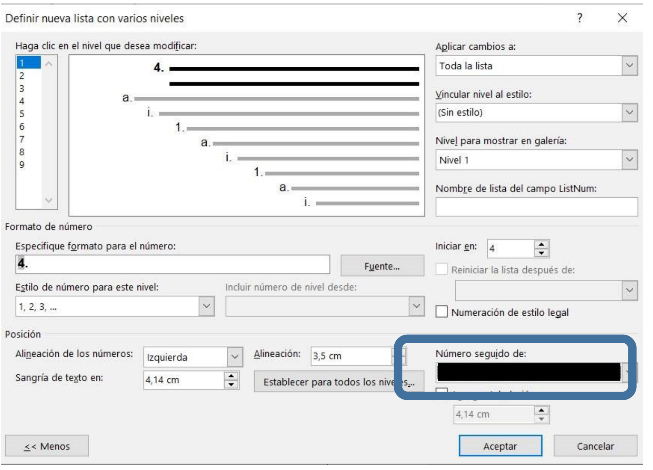Open 'Alineación de los números' dropdown
Viewport: 653px width, 470px height.
coord(235,357)
